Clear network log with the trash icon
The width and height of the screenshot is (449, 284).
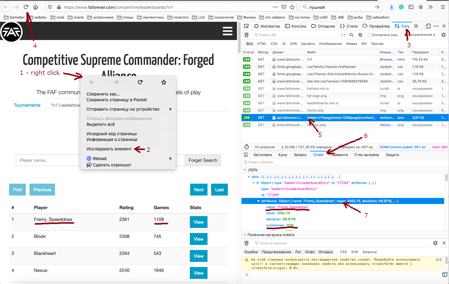click(246, 35)
